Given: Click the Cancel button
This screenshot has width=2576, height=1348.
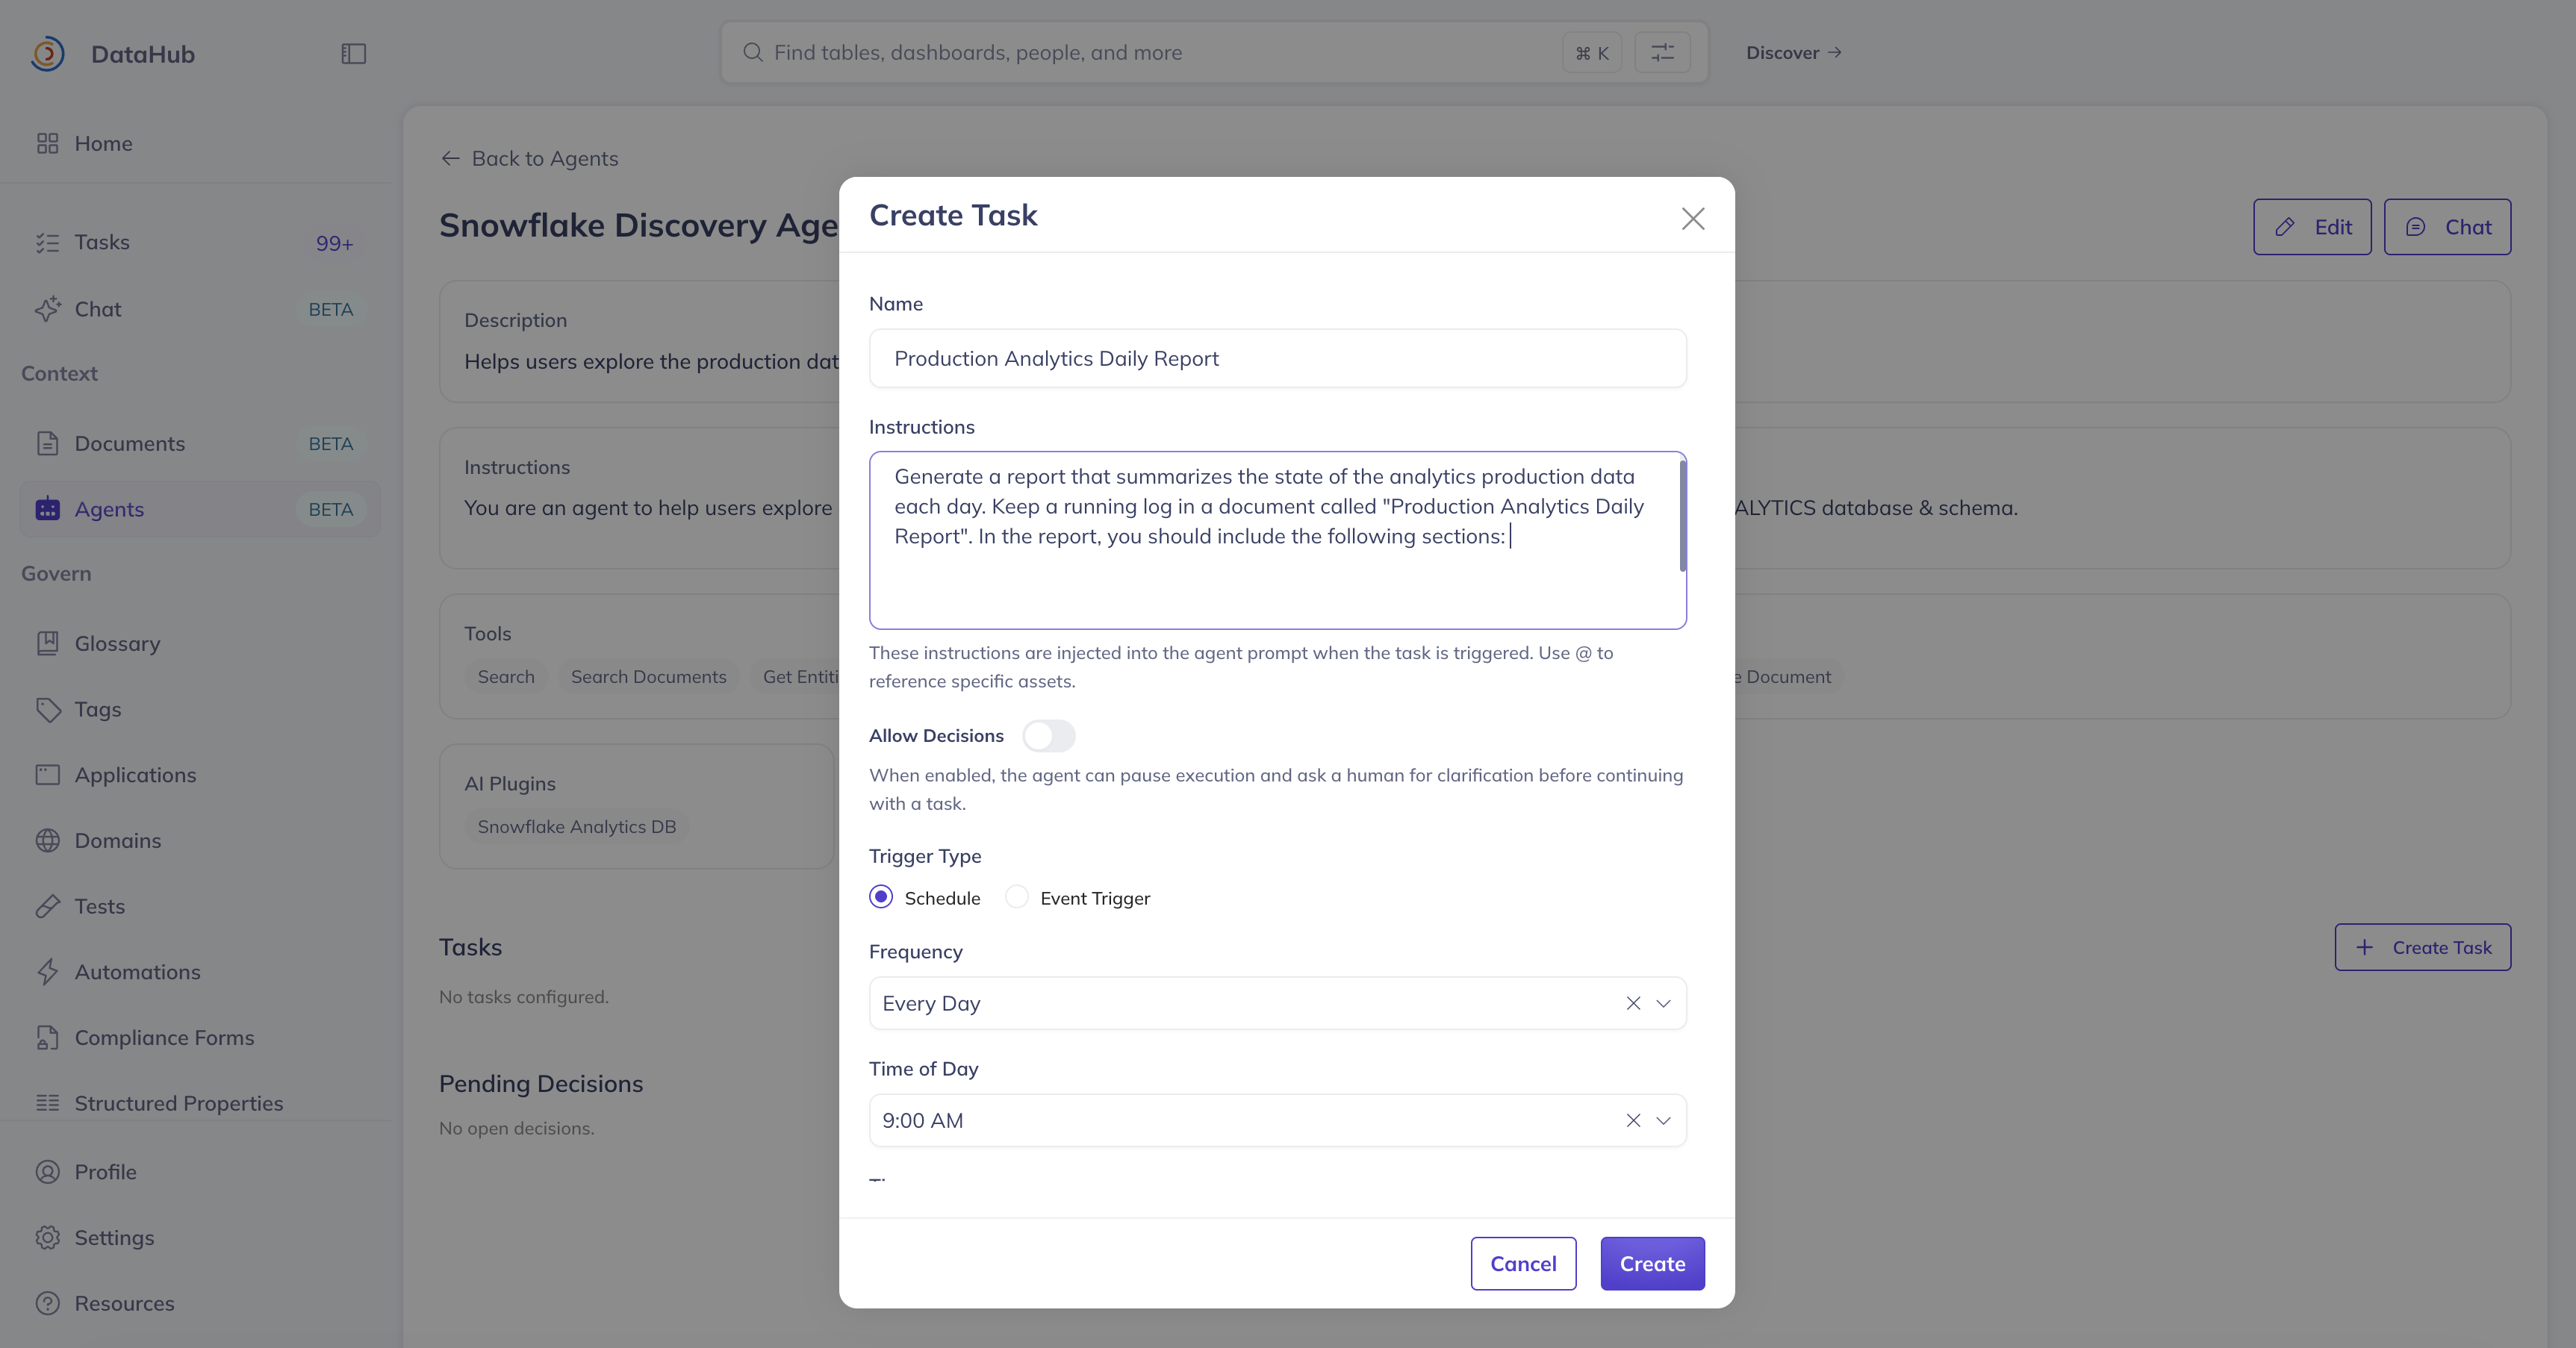Looking at the screenshot, I should tap(1522, 1264).
